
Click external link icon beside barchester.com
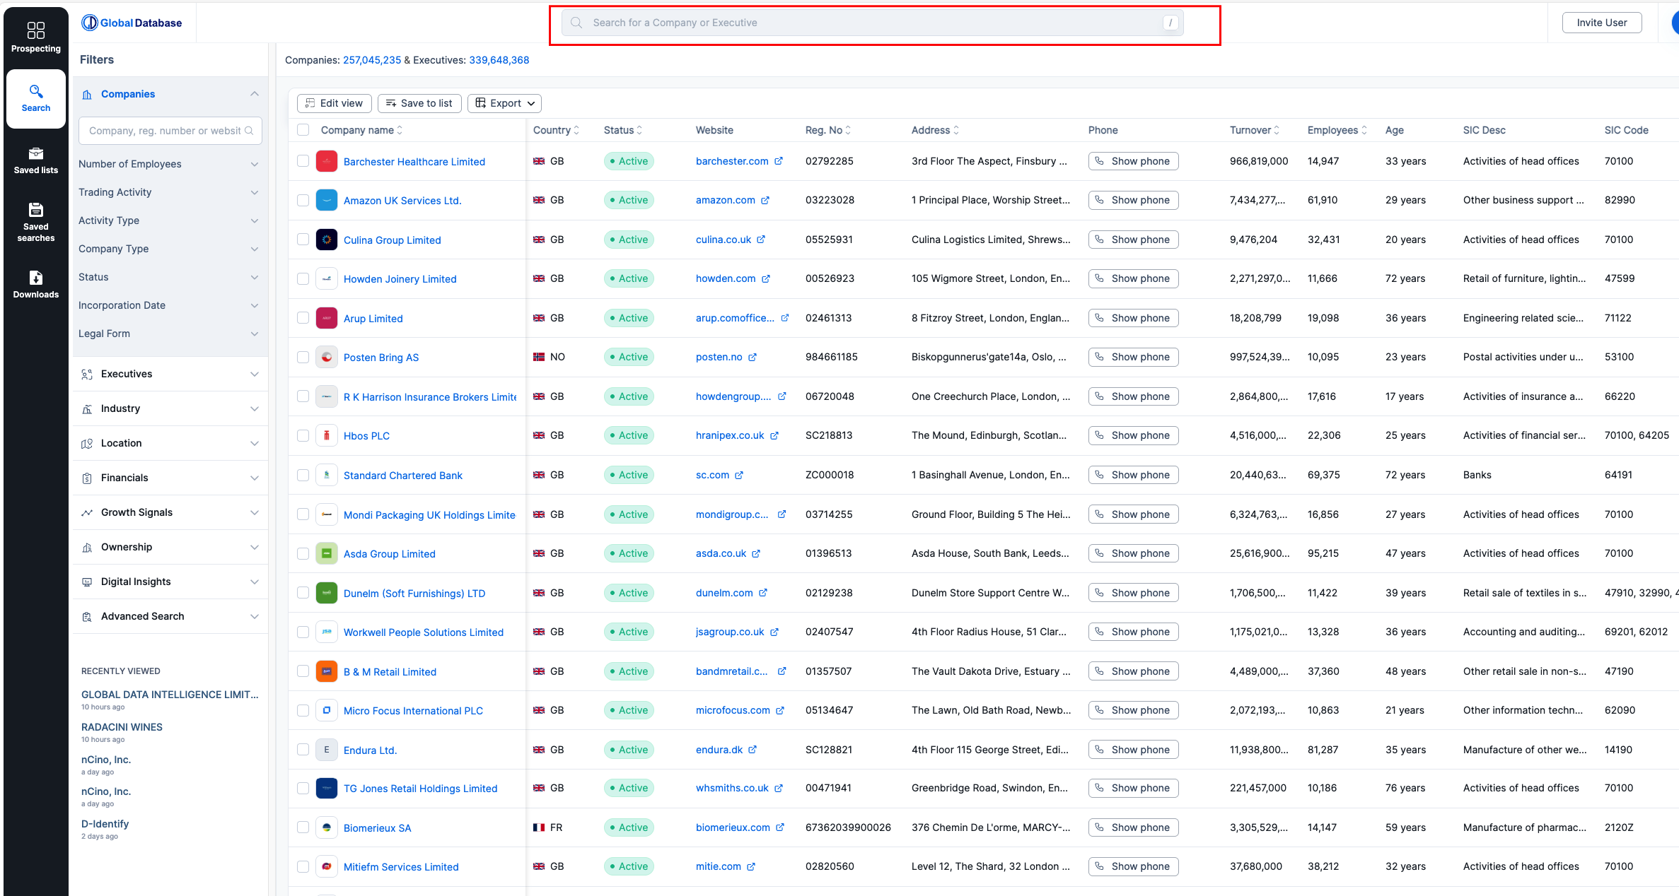(x=779, y=161)
